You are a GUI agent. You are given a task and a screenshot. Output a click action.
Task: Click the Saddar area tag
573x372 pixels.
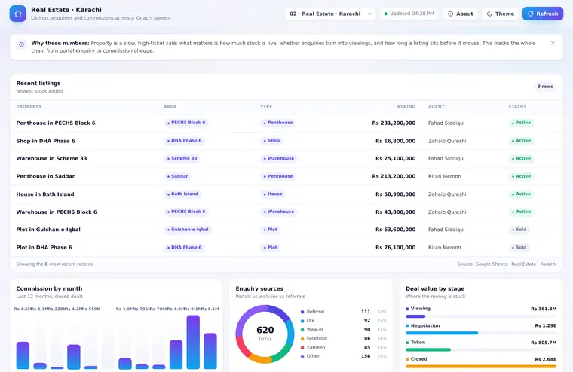[x=178, y=176]
